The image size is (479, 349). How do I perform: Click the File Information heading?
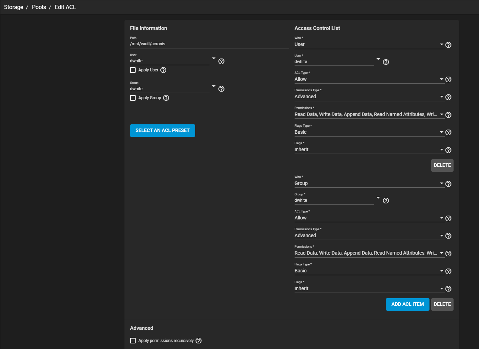(x=149, y=28)
